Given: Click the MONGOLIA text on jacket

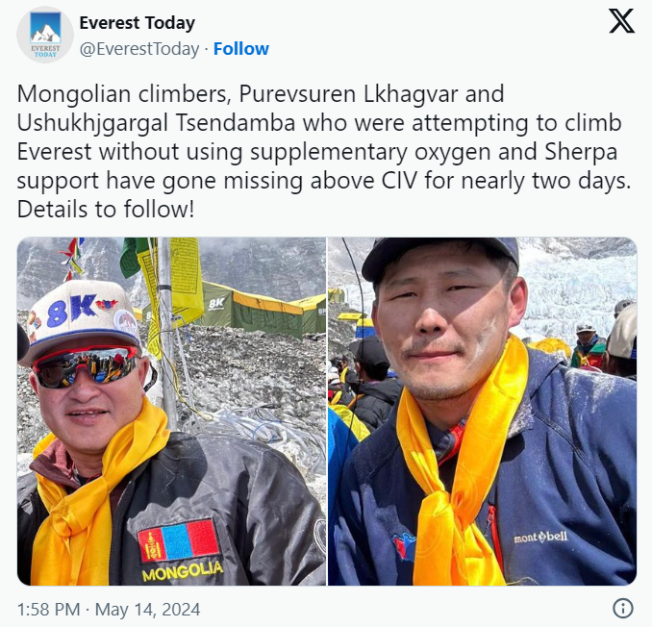Looking at the screenshot, I should pos(182,572).
